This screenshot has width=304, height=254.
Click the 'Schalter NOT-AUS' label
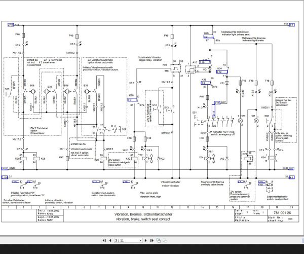(x=224, y=132)
